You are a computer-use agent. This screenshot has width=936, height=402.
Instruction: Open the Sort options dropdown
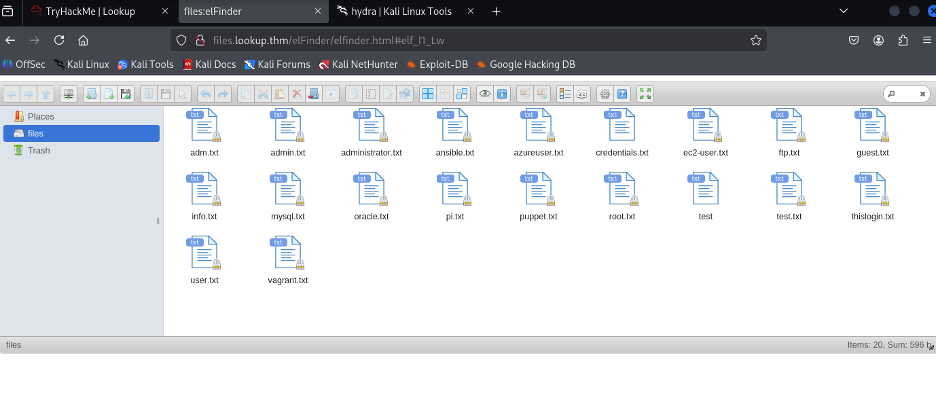(x=582, y=94)
